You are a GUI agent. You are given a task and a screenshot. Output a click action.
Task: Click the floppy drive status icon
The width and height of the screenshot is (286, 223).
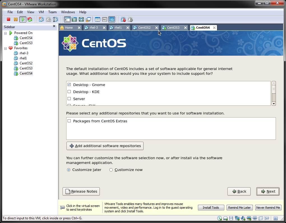click(x=231, y=218)
